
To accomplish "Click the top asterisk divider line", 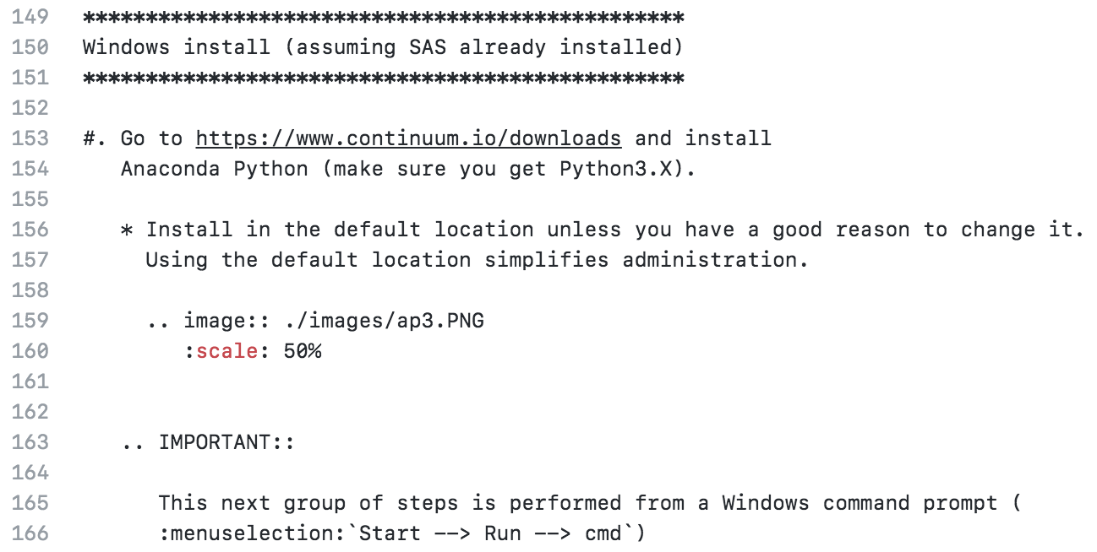I will pos(383,17).
